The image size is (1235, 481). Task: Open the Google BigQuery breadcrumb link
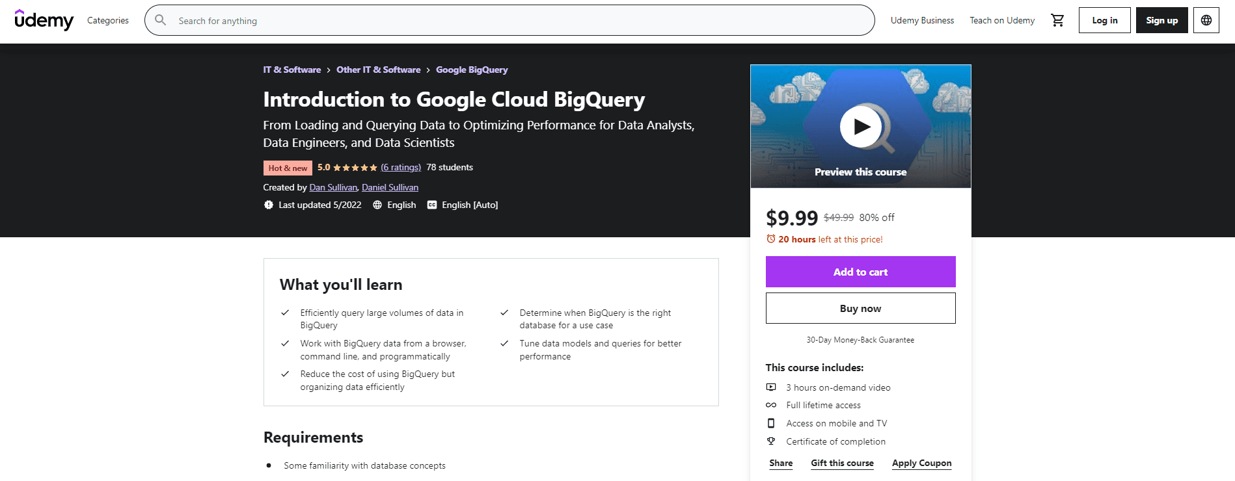[x=472, y=70]
